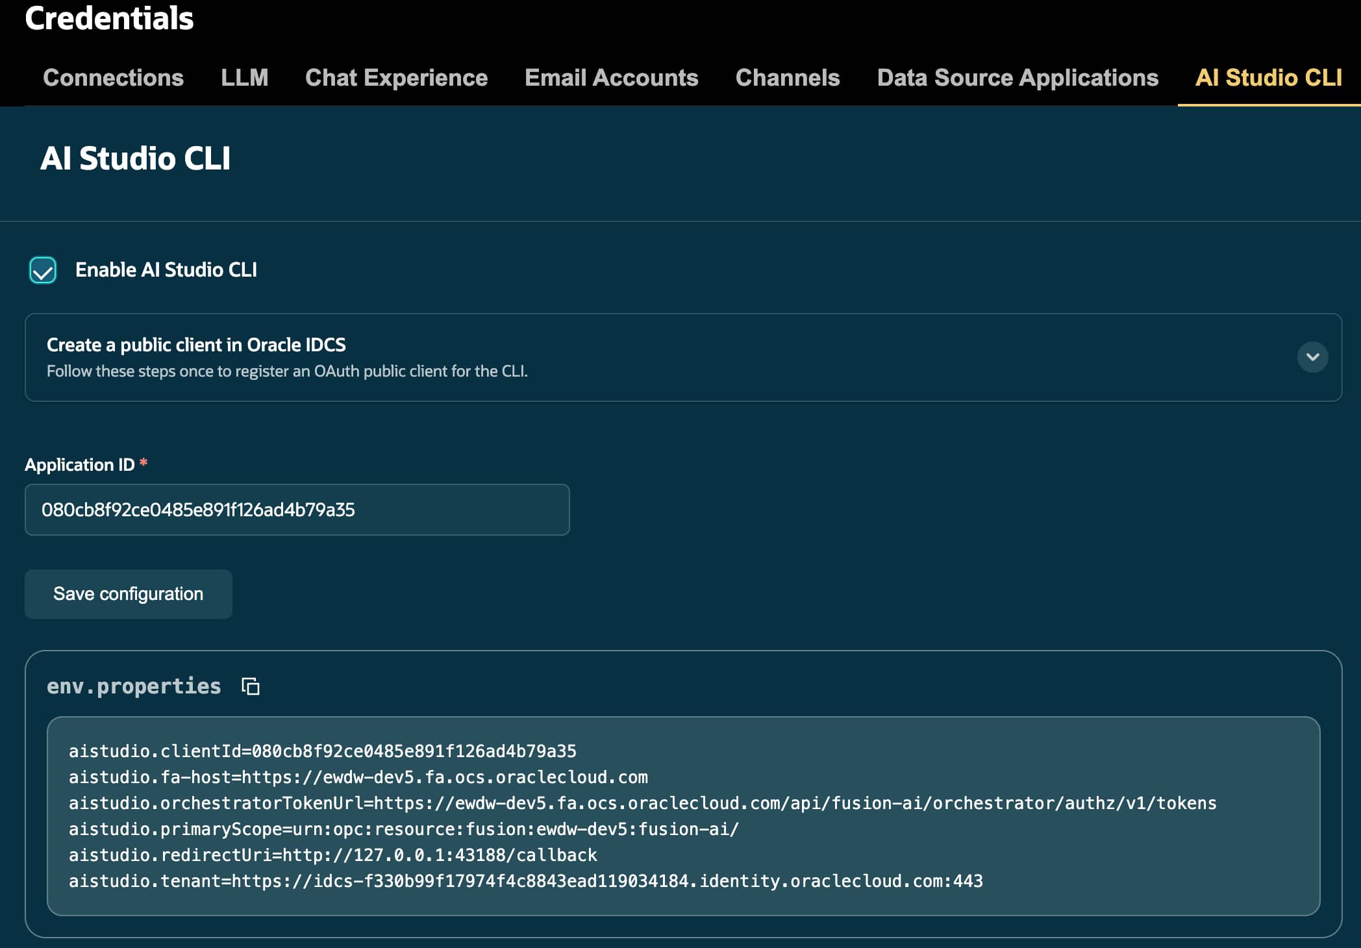Click the "Create a public client in Oracle IDCS" heading
The height and width of the screenshot is (948, 1361).
click(196, 345)
